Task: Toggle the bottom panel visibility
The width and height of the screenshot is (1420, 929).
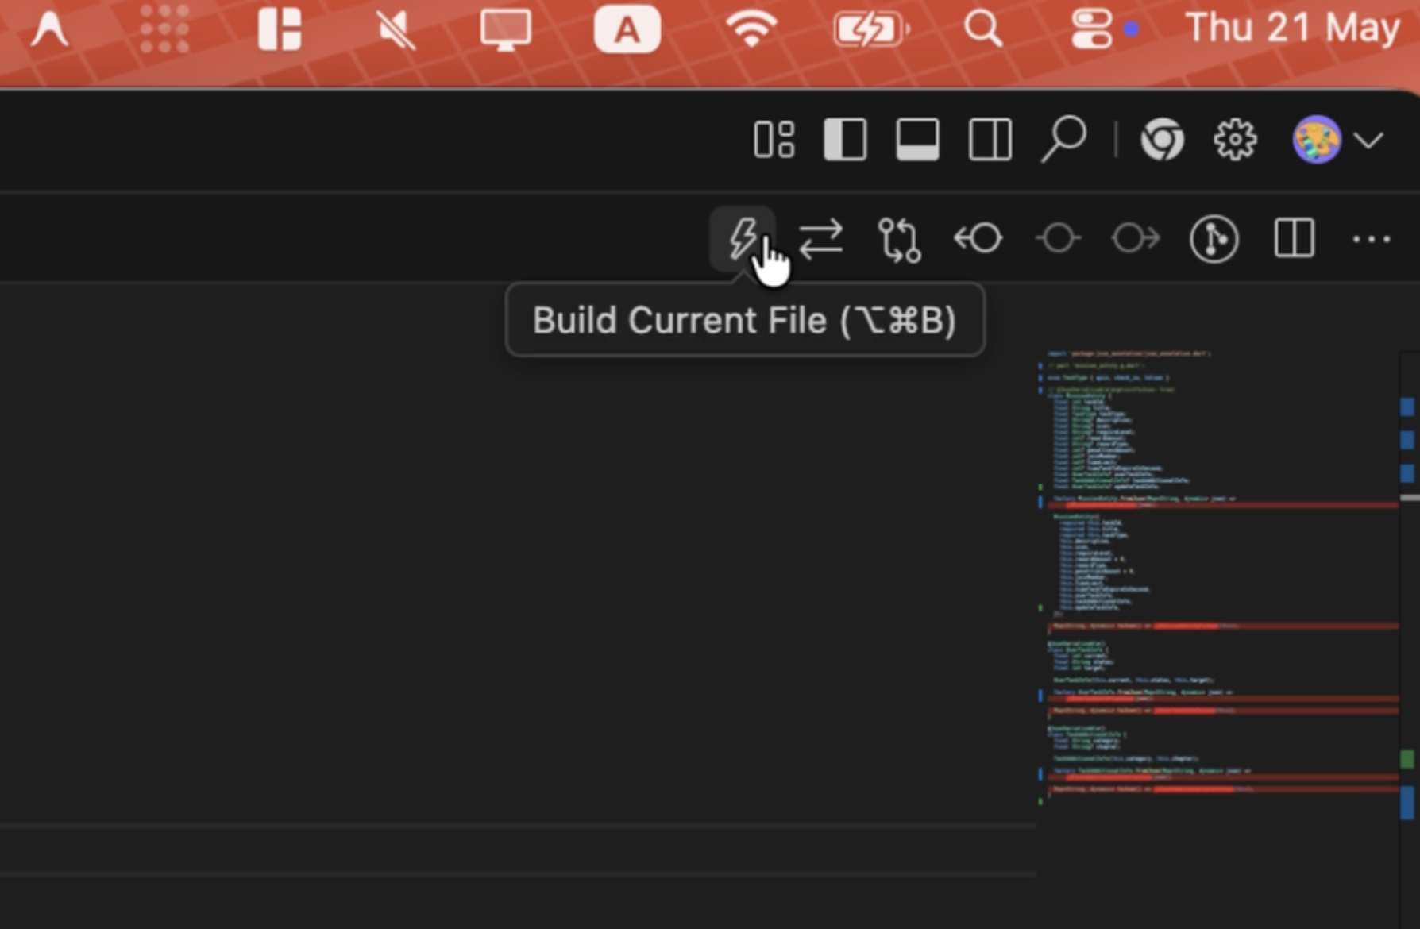Action: 917,140
